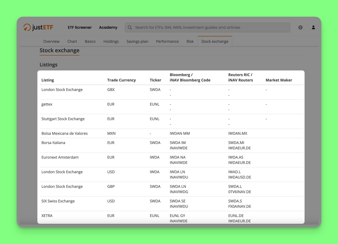
Task: Select the Stock exchange tab
Action: 215,41
